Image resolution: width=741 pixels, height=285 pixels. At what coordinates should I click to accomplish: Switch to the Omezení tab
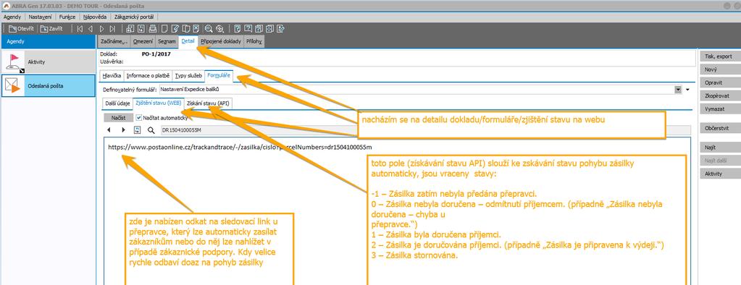tap(143, 41)
